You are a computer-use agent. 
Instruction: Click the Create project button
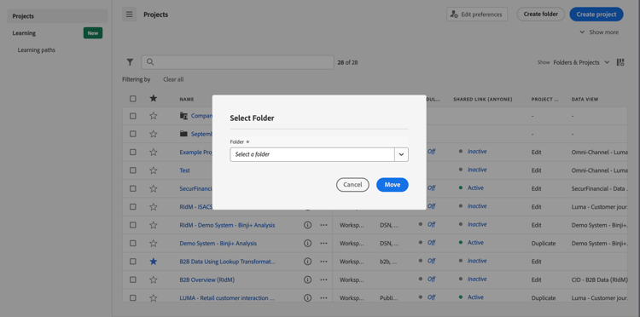click(x=596, y=14)
